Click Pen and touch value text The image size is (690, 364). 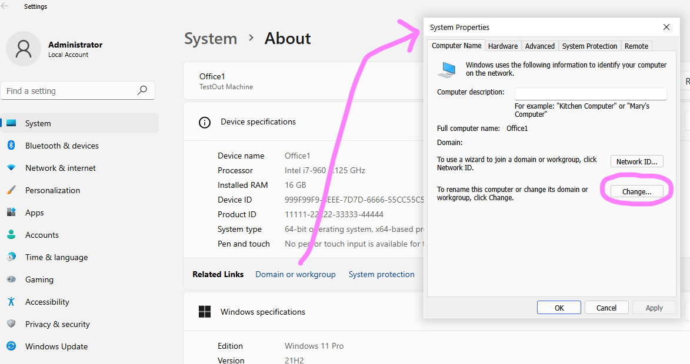tap(354, 244)
